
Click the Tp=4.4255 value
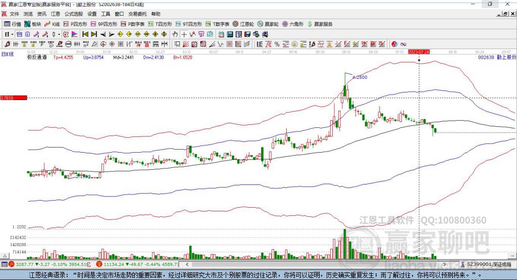pyautogui.click(x=63, y=57)
